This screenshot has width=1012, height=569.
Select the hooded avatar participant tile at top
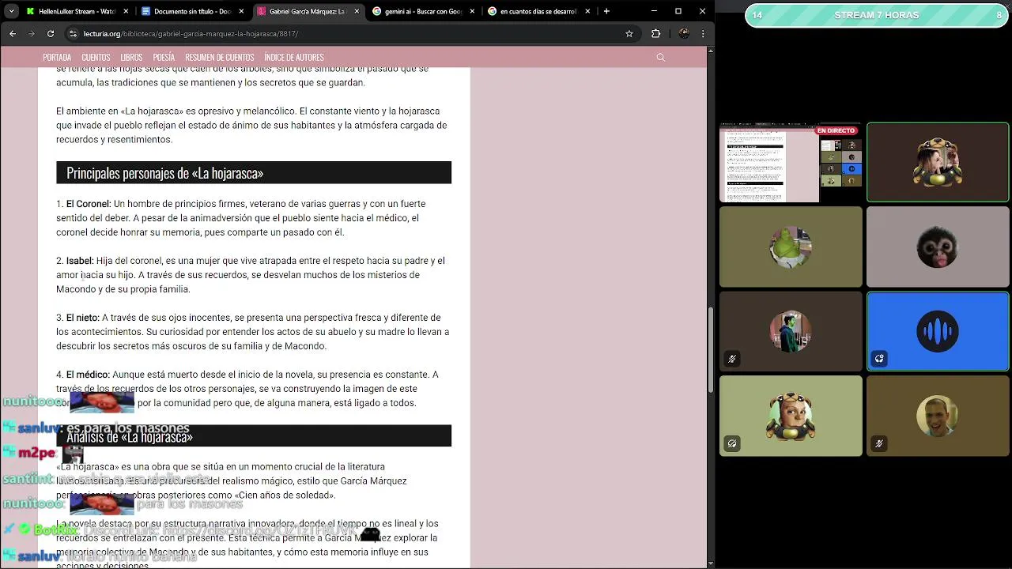[x=938, y=162]
